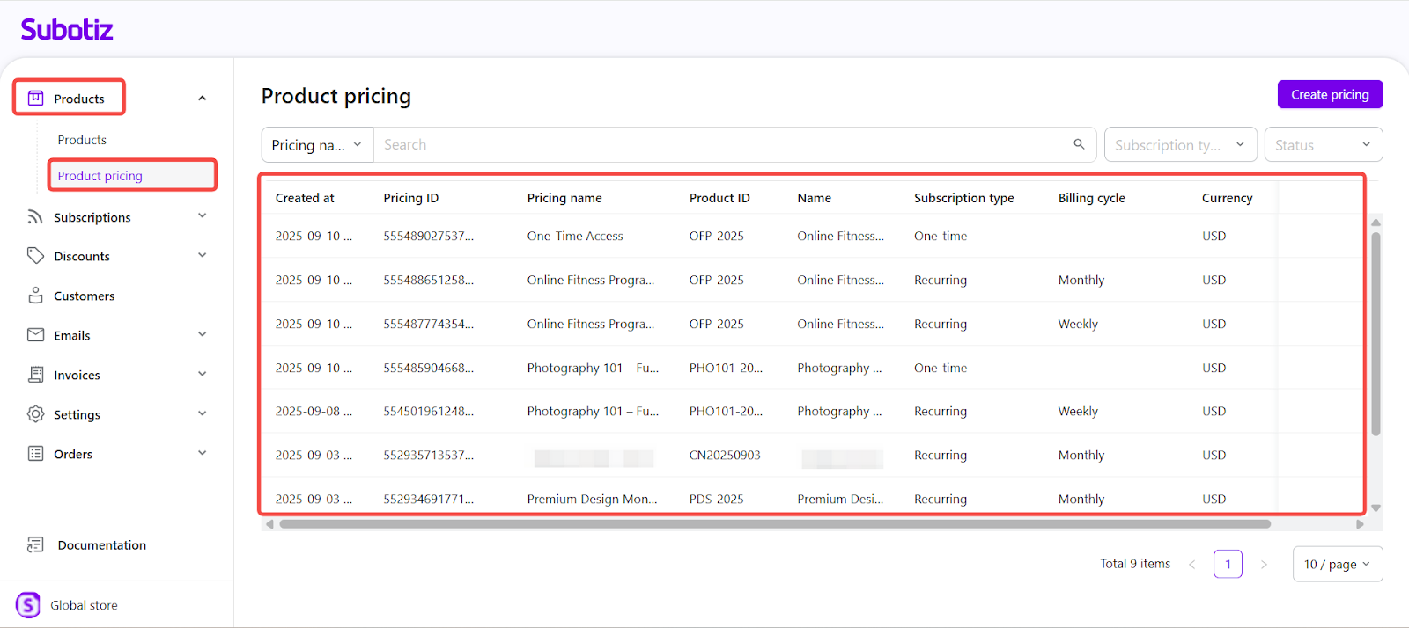Select Product pricing in the sidebar
The height and width of the screenshot is (628, 1409).
(x=100, y=176)
